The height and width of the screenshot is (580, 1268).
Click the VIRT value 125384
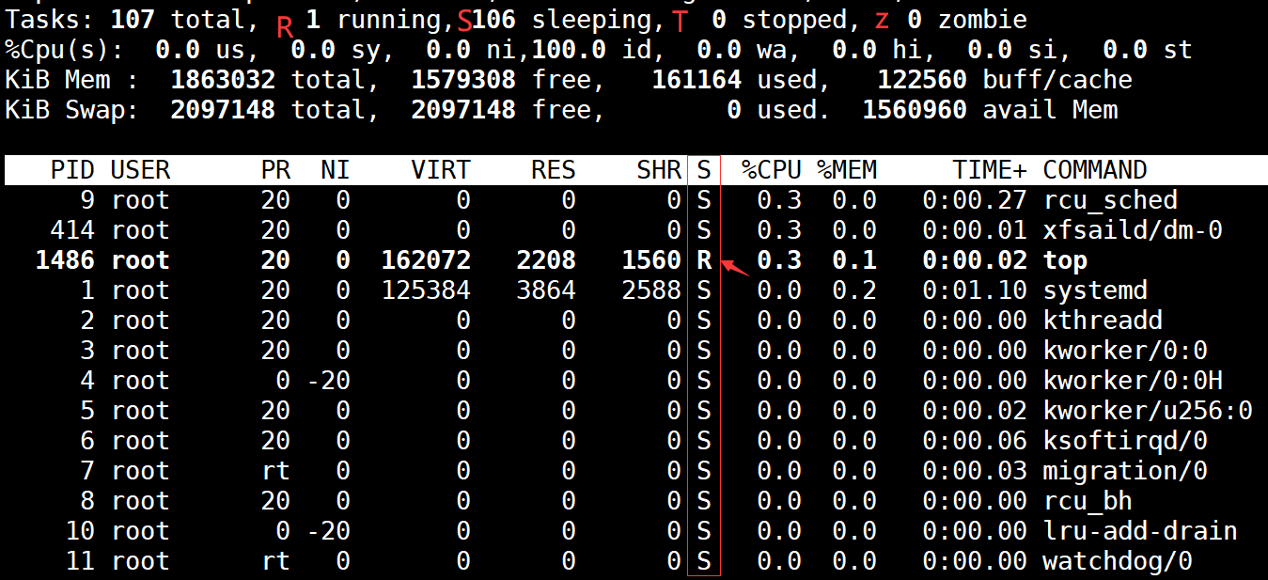click(426, 290)
